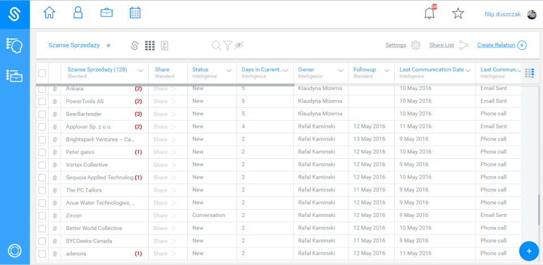543x265 pixels.
Task: Open the leads head icon in sidebar
Action: click(15, 45)
